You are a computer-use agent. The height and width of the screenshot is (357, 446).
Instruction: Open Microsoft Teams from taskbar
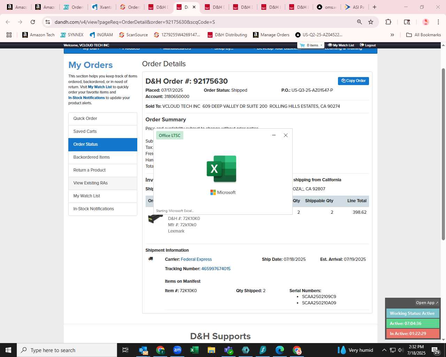coord(229,350)
